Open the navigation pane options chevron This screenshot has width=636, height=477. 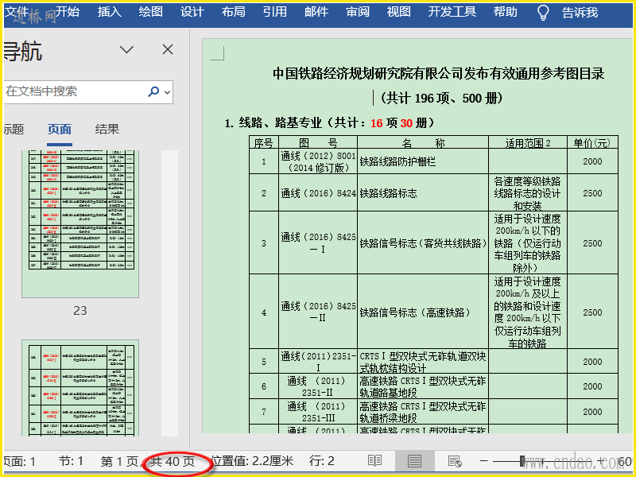pyautogui.click(x=126, y=49)
